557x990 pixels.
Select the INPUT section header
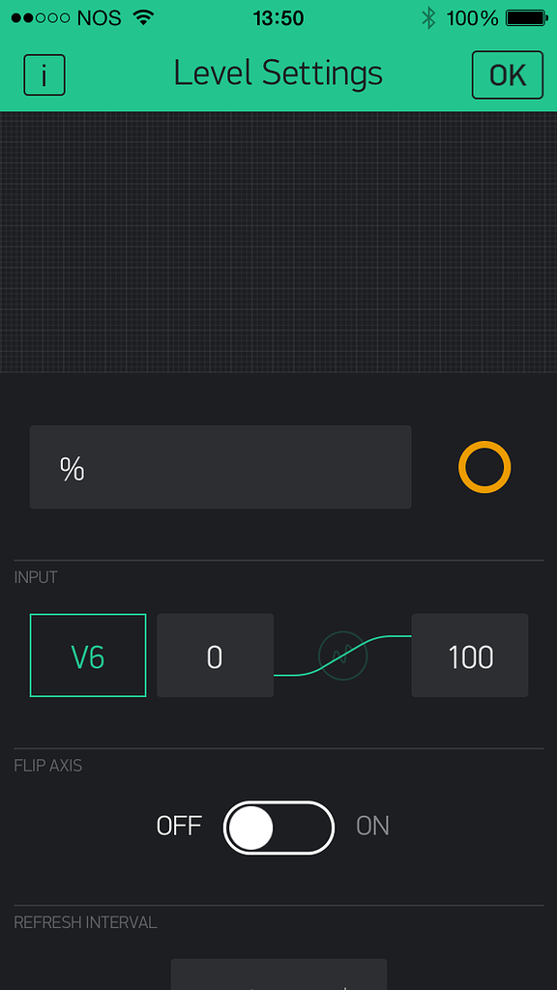click(x=36, y=577)
